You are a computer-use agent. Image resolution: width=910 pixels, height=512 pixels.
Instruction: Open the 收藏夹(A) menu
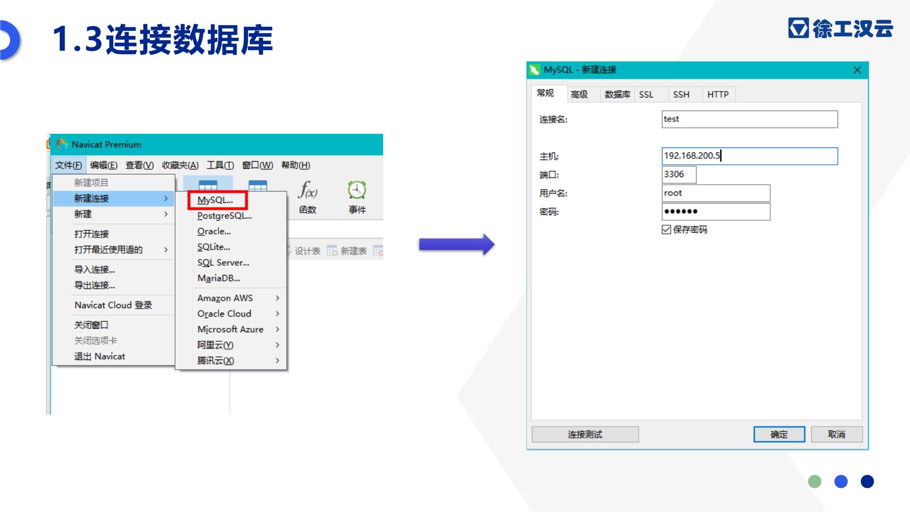[x=180, y=165]
